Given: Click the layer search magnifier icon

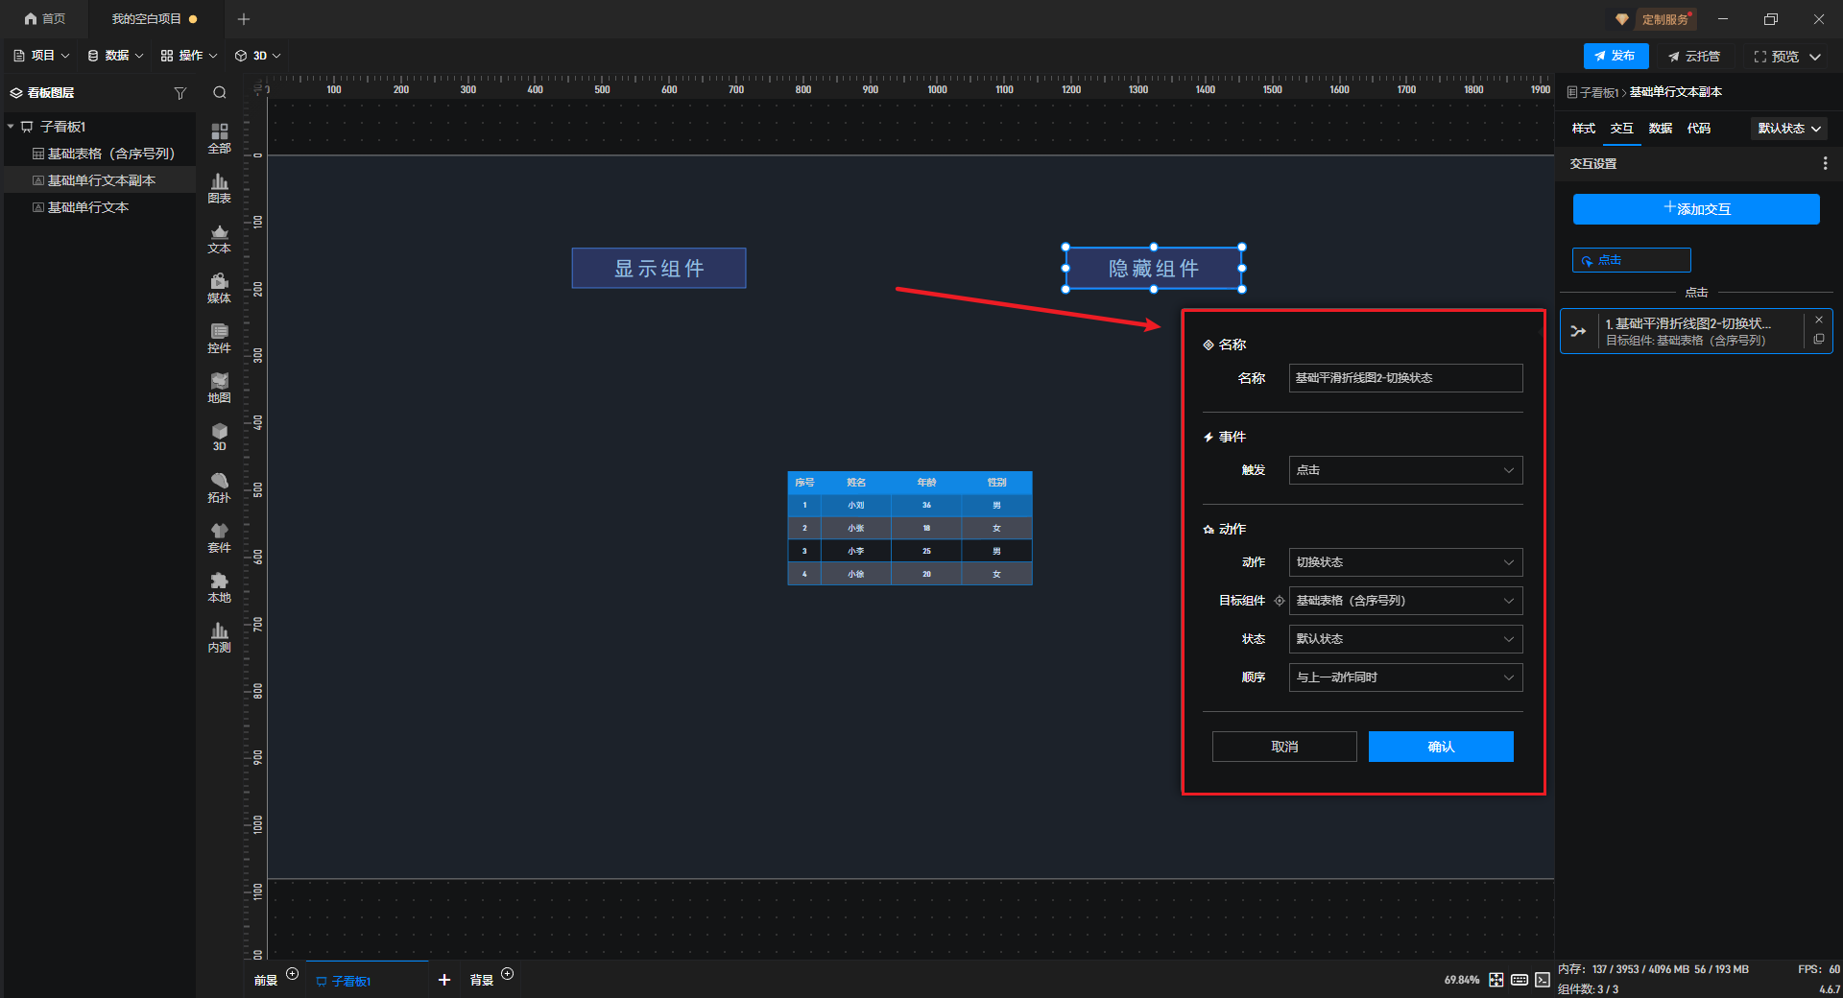Looking at the screenshot, I should [220, 93].
